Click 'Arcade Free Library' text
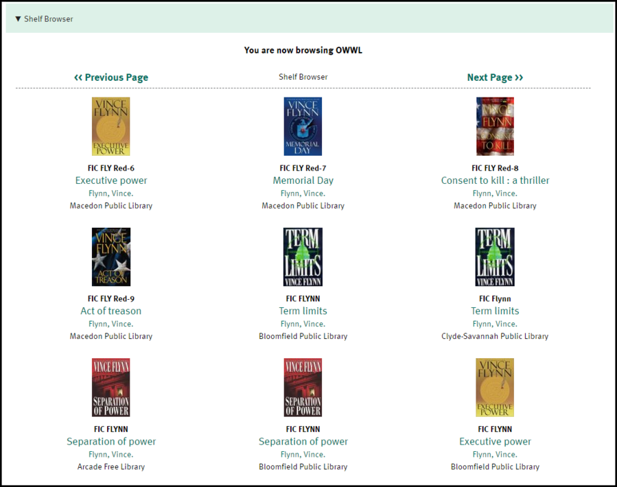The width and height of the screenshot is (617, 487). (x=111, y=467)
